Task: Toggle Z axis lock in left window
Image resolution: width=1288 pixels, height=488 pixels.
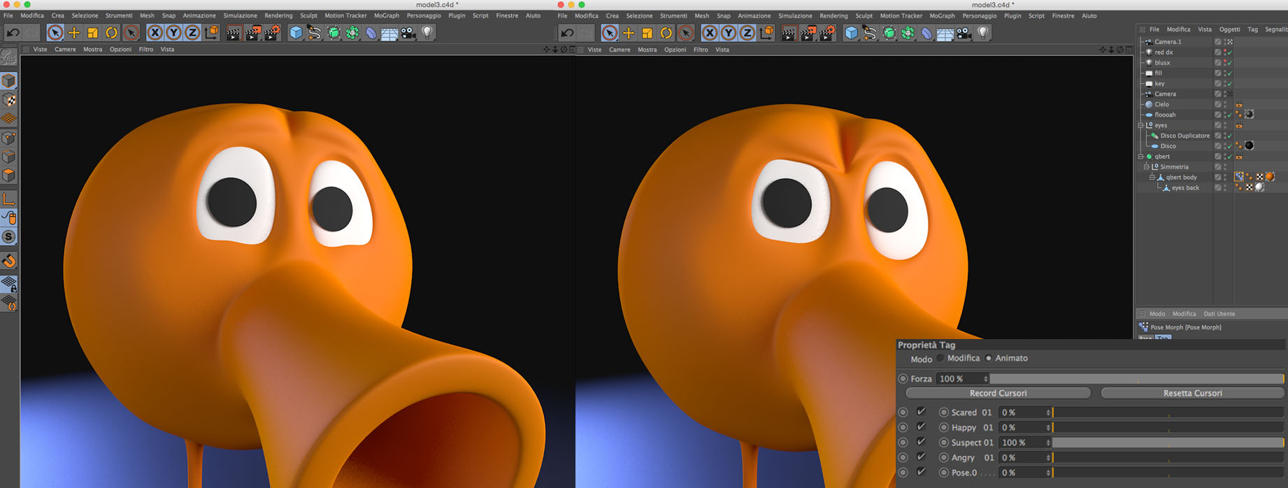Action: [192, 32]
